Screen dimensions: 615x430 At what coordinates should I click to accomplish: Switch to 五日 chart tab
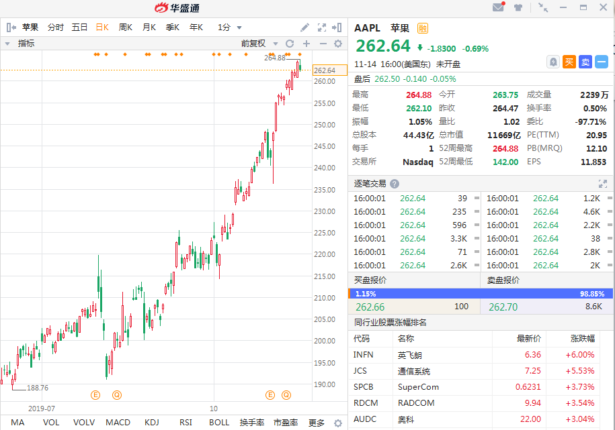79,28
